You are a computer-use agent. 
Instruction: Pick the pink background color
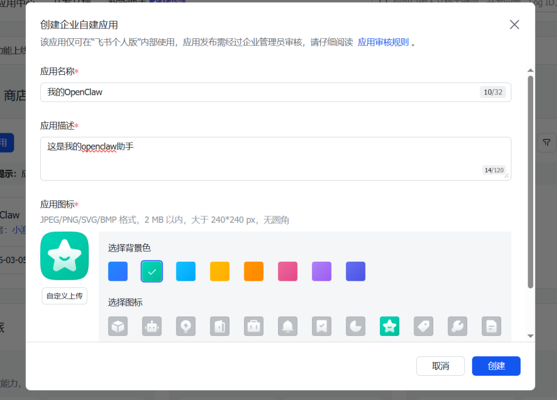[x=288, y=271]
